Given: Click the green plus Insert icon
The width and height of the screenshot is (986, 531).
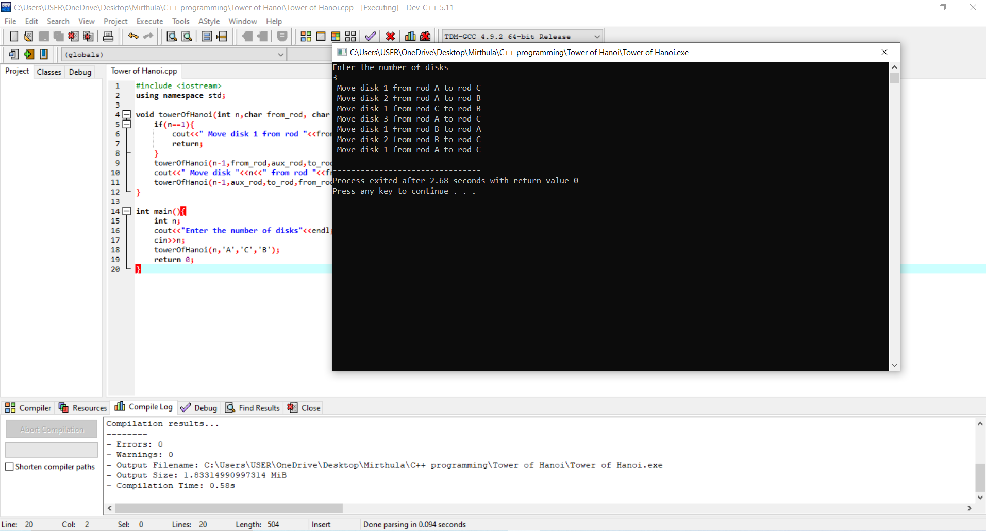Looking at the screenshot, I should (29, 54).
